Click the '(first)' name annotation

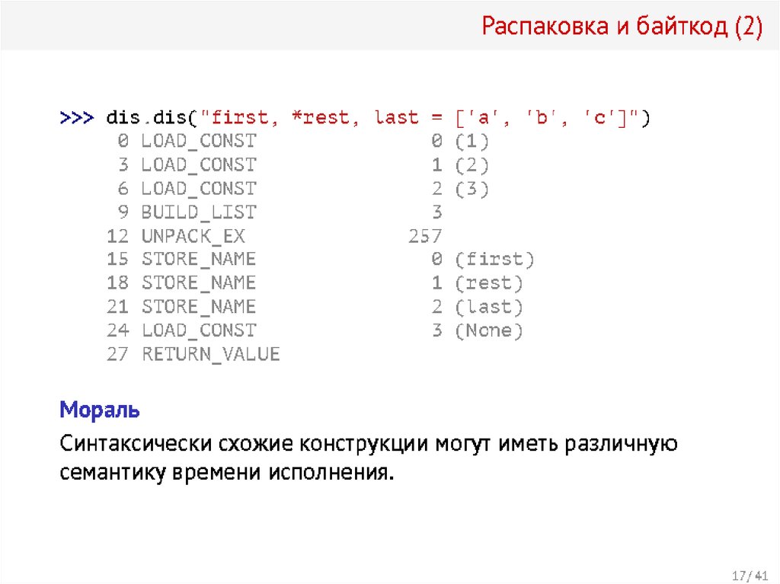click(x=494, y=259)
